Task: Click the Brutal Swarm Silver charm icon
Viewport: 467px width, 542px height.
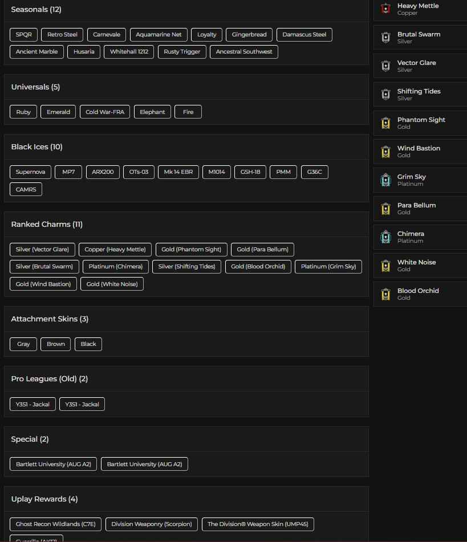Action: (385, 38)
